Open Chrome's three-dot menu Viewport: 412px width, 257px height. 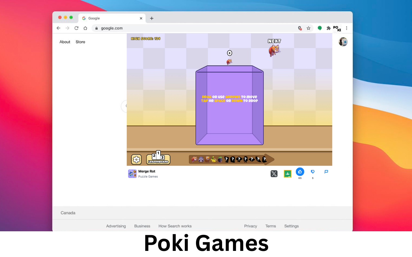(347, 28)
